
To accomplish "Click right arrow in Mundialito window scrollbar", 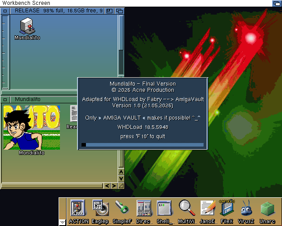I will tap(114, 186).
